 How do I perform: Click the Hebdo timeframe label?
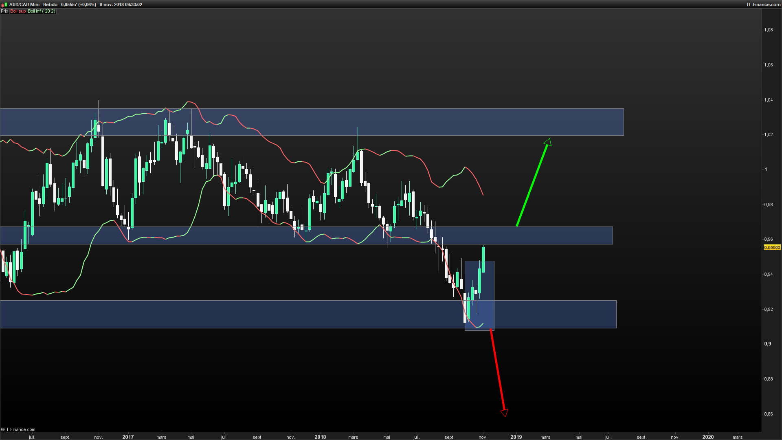50,4
